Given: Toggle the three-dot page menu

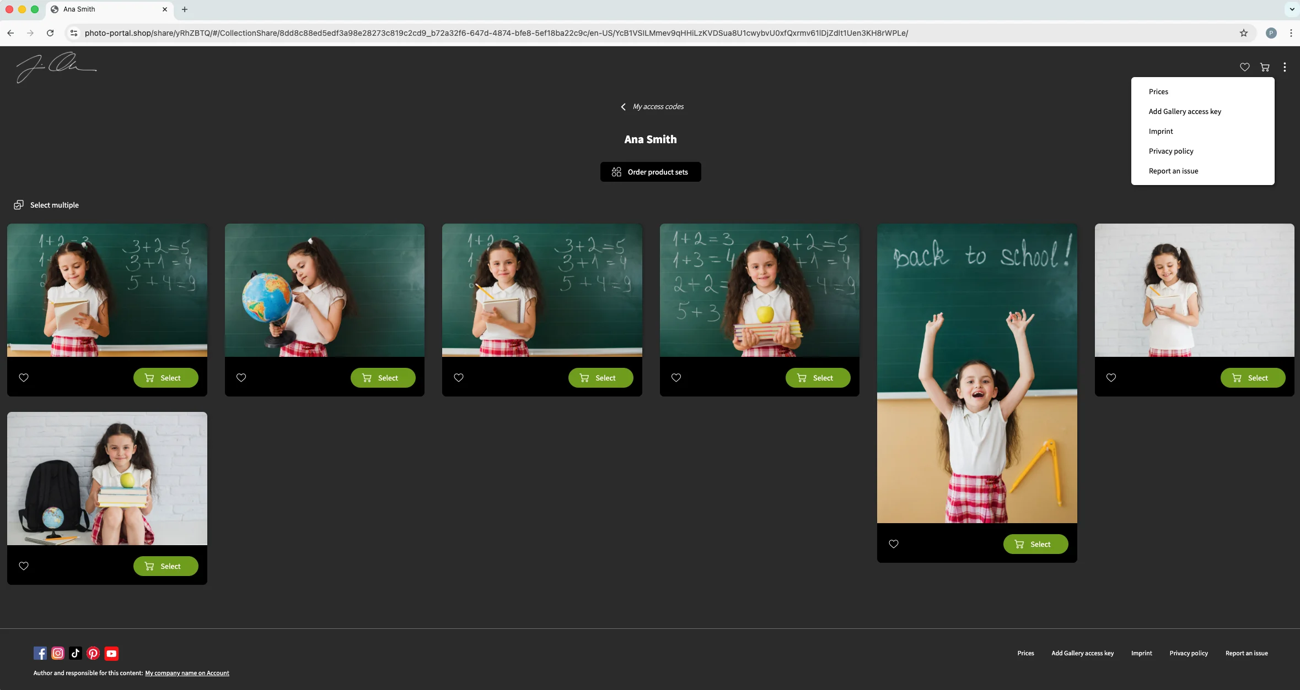Looking at the screenshot, I should [1285, 67].
